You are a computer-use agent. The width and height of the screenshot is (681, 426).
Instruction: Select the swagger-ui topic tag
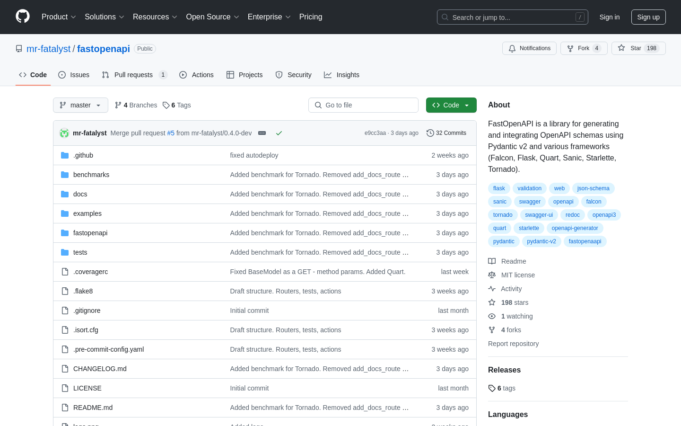coord(539,215)
